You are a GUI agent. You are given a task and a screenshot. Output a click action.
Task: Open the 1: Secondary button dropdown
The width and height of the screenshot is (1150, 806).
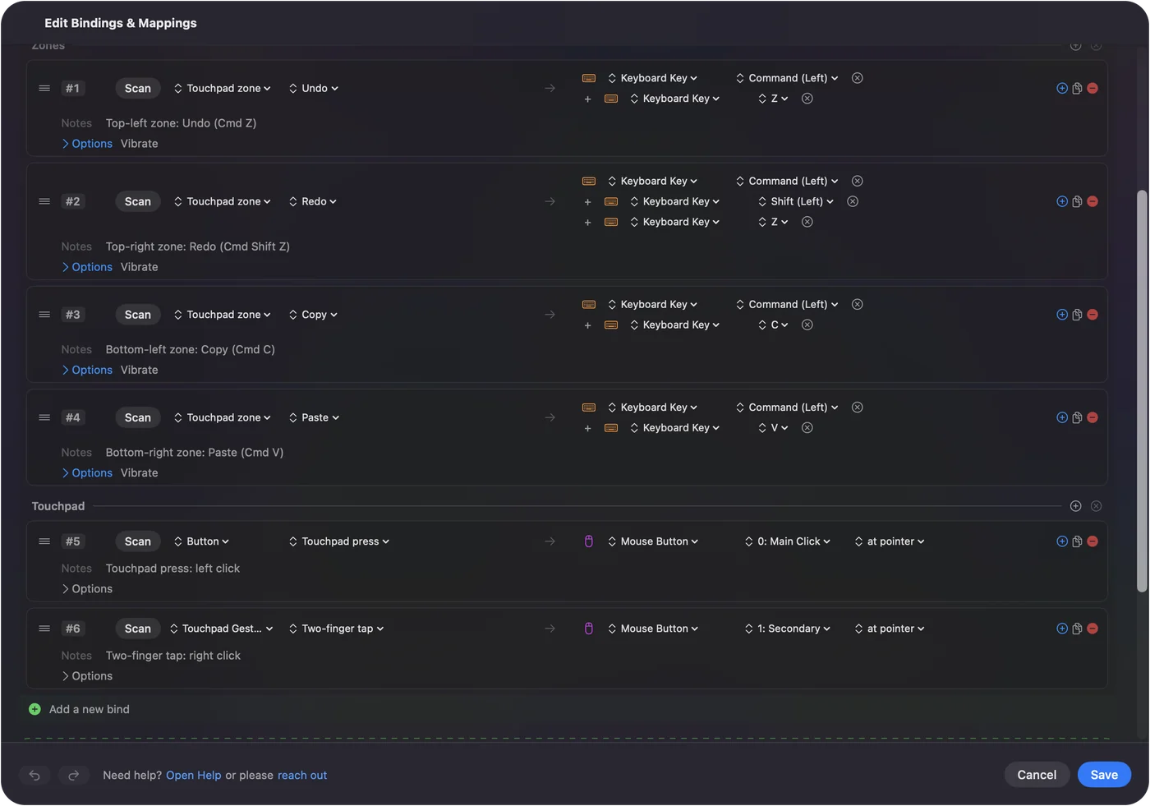[x=788, y=629]
